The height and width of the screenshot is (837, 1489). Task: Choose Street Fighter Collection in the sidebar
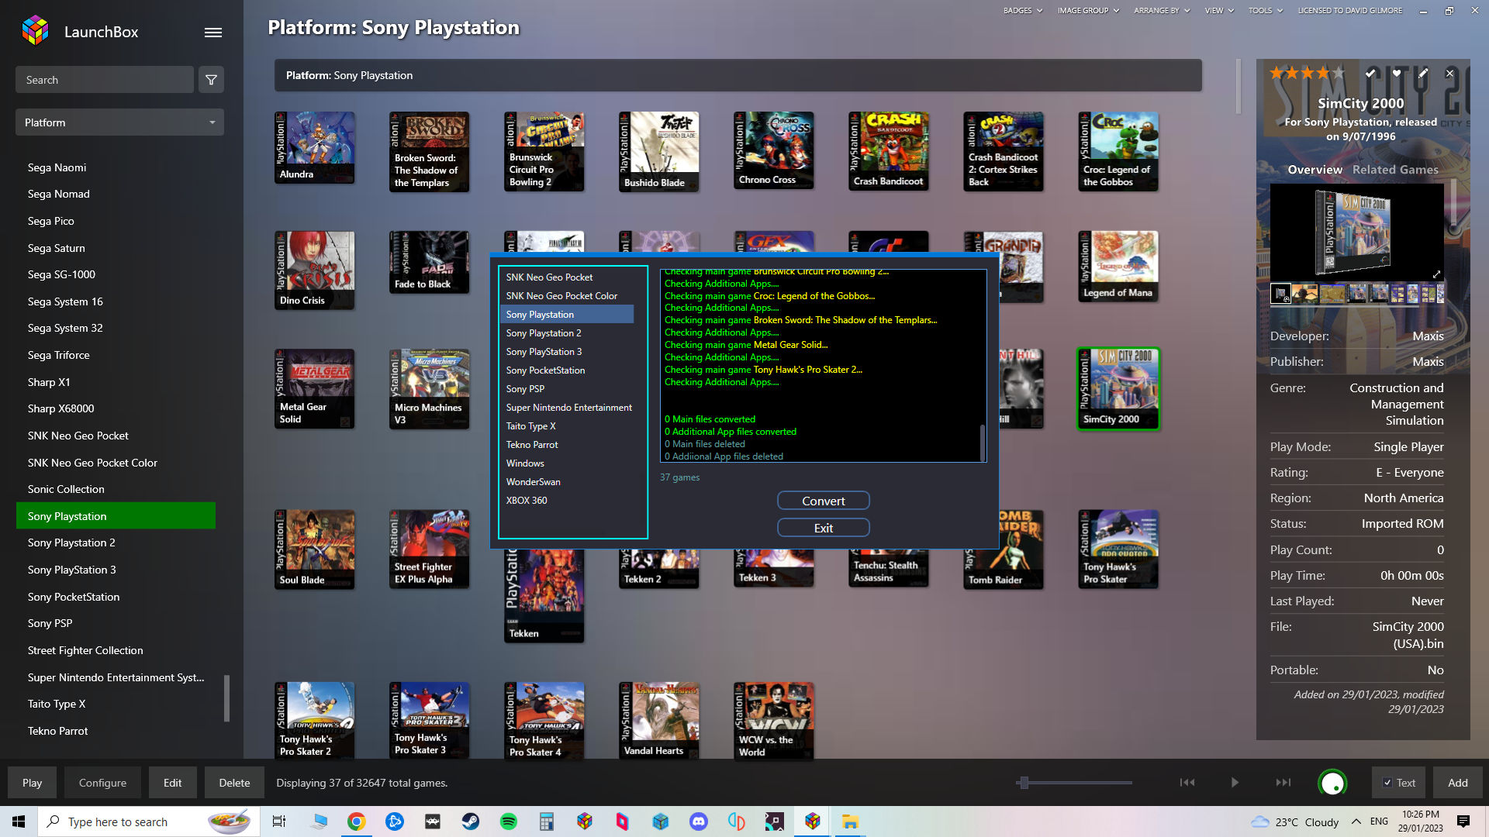coord(116,650)
